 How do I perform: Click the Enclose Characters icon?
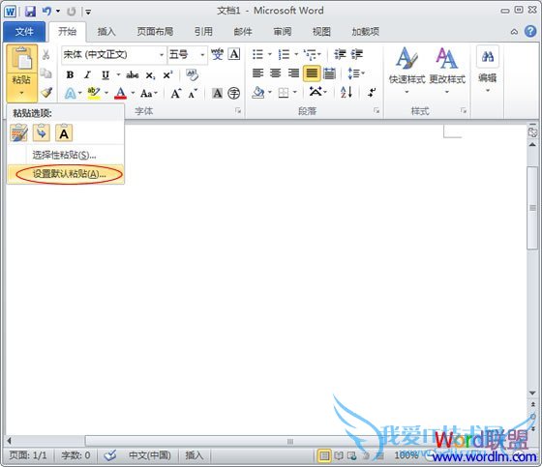click(234, 93)
